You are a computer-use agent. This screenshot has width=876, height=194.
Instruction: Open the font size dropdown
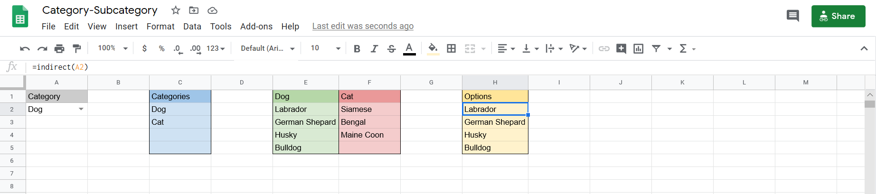(325, 48)
